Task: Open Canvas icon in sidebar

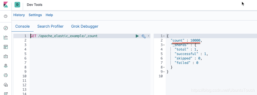Action: pos(6,56)
